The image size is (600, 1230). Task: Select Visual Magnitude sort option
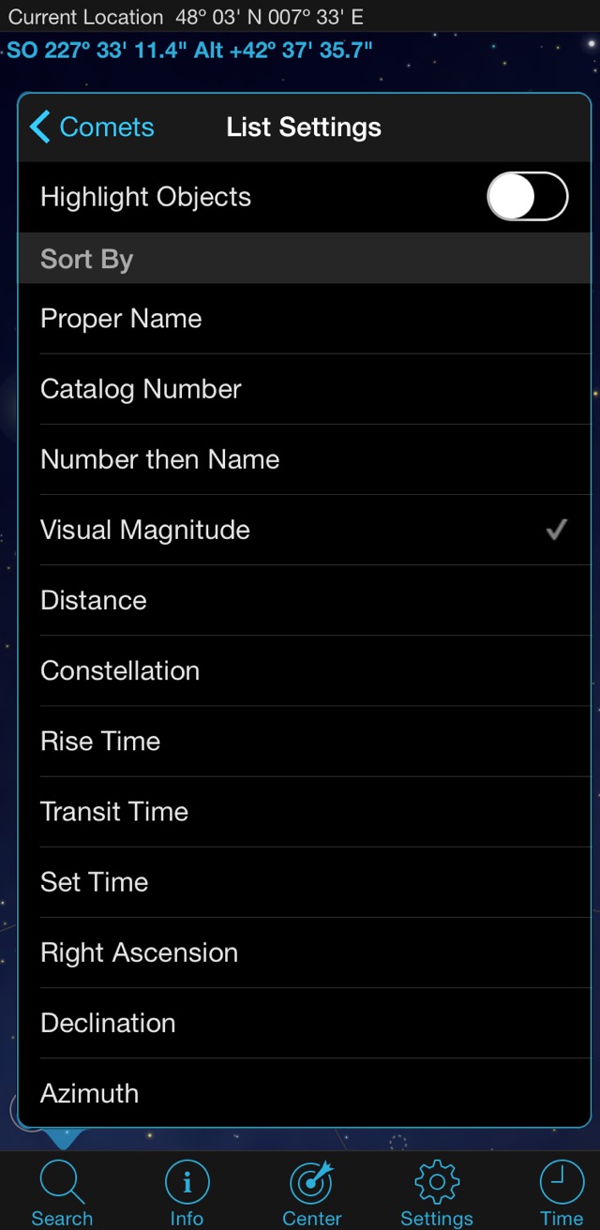click(x=145, y=530)
